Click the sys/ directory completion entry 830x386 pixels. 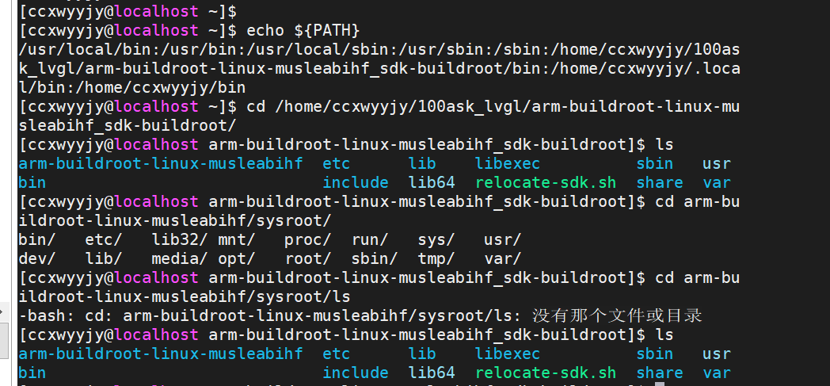tap(436, 239)
